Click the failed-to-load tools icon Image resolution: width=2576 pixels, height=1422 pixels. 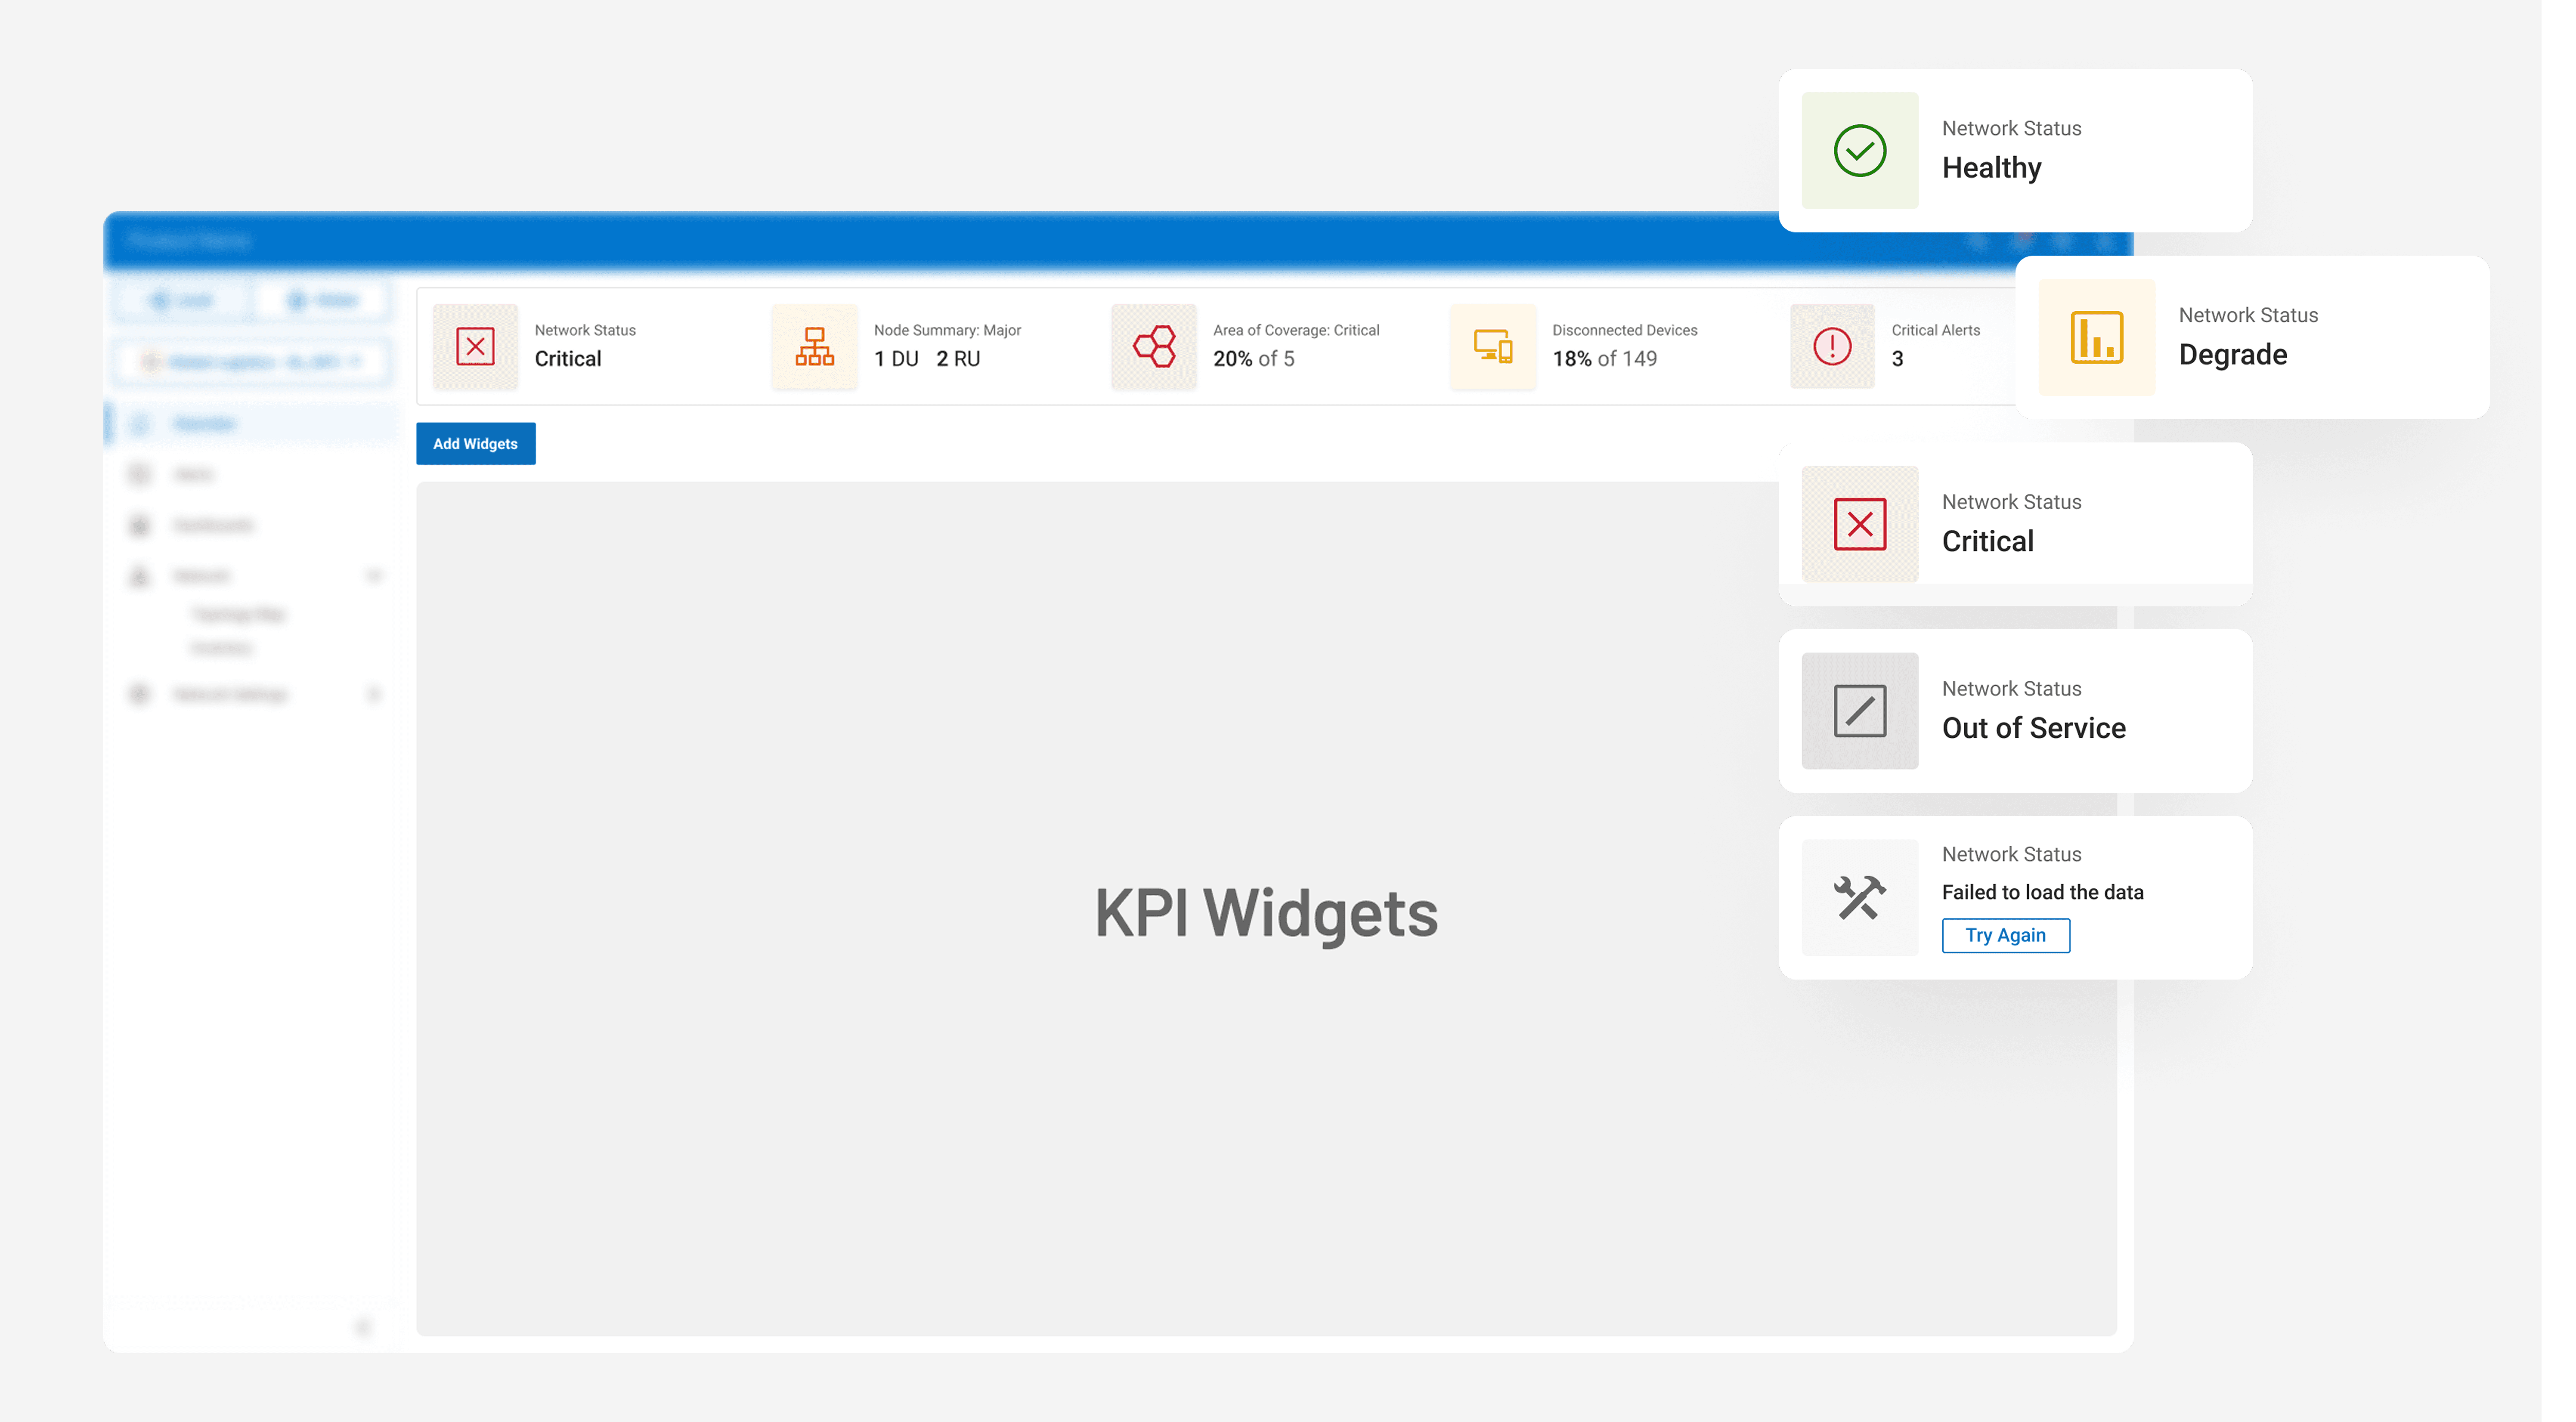[1859, 897]
